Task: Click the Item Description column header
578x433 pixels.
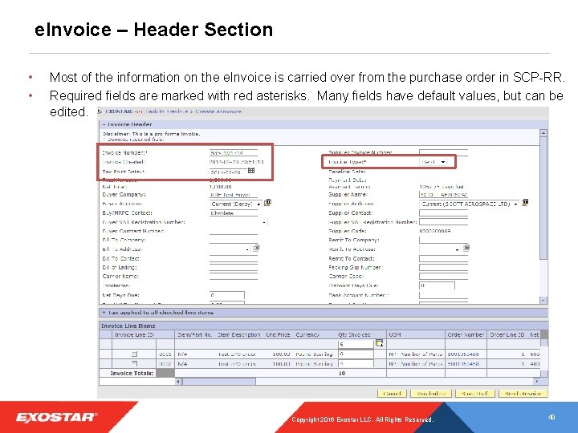Action: click(239, 334)
